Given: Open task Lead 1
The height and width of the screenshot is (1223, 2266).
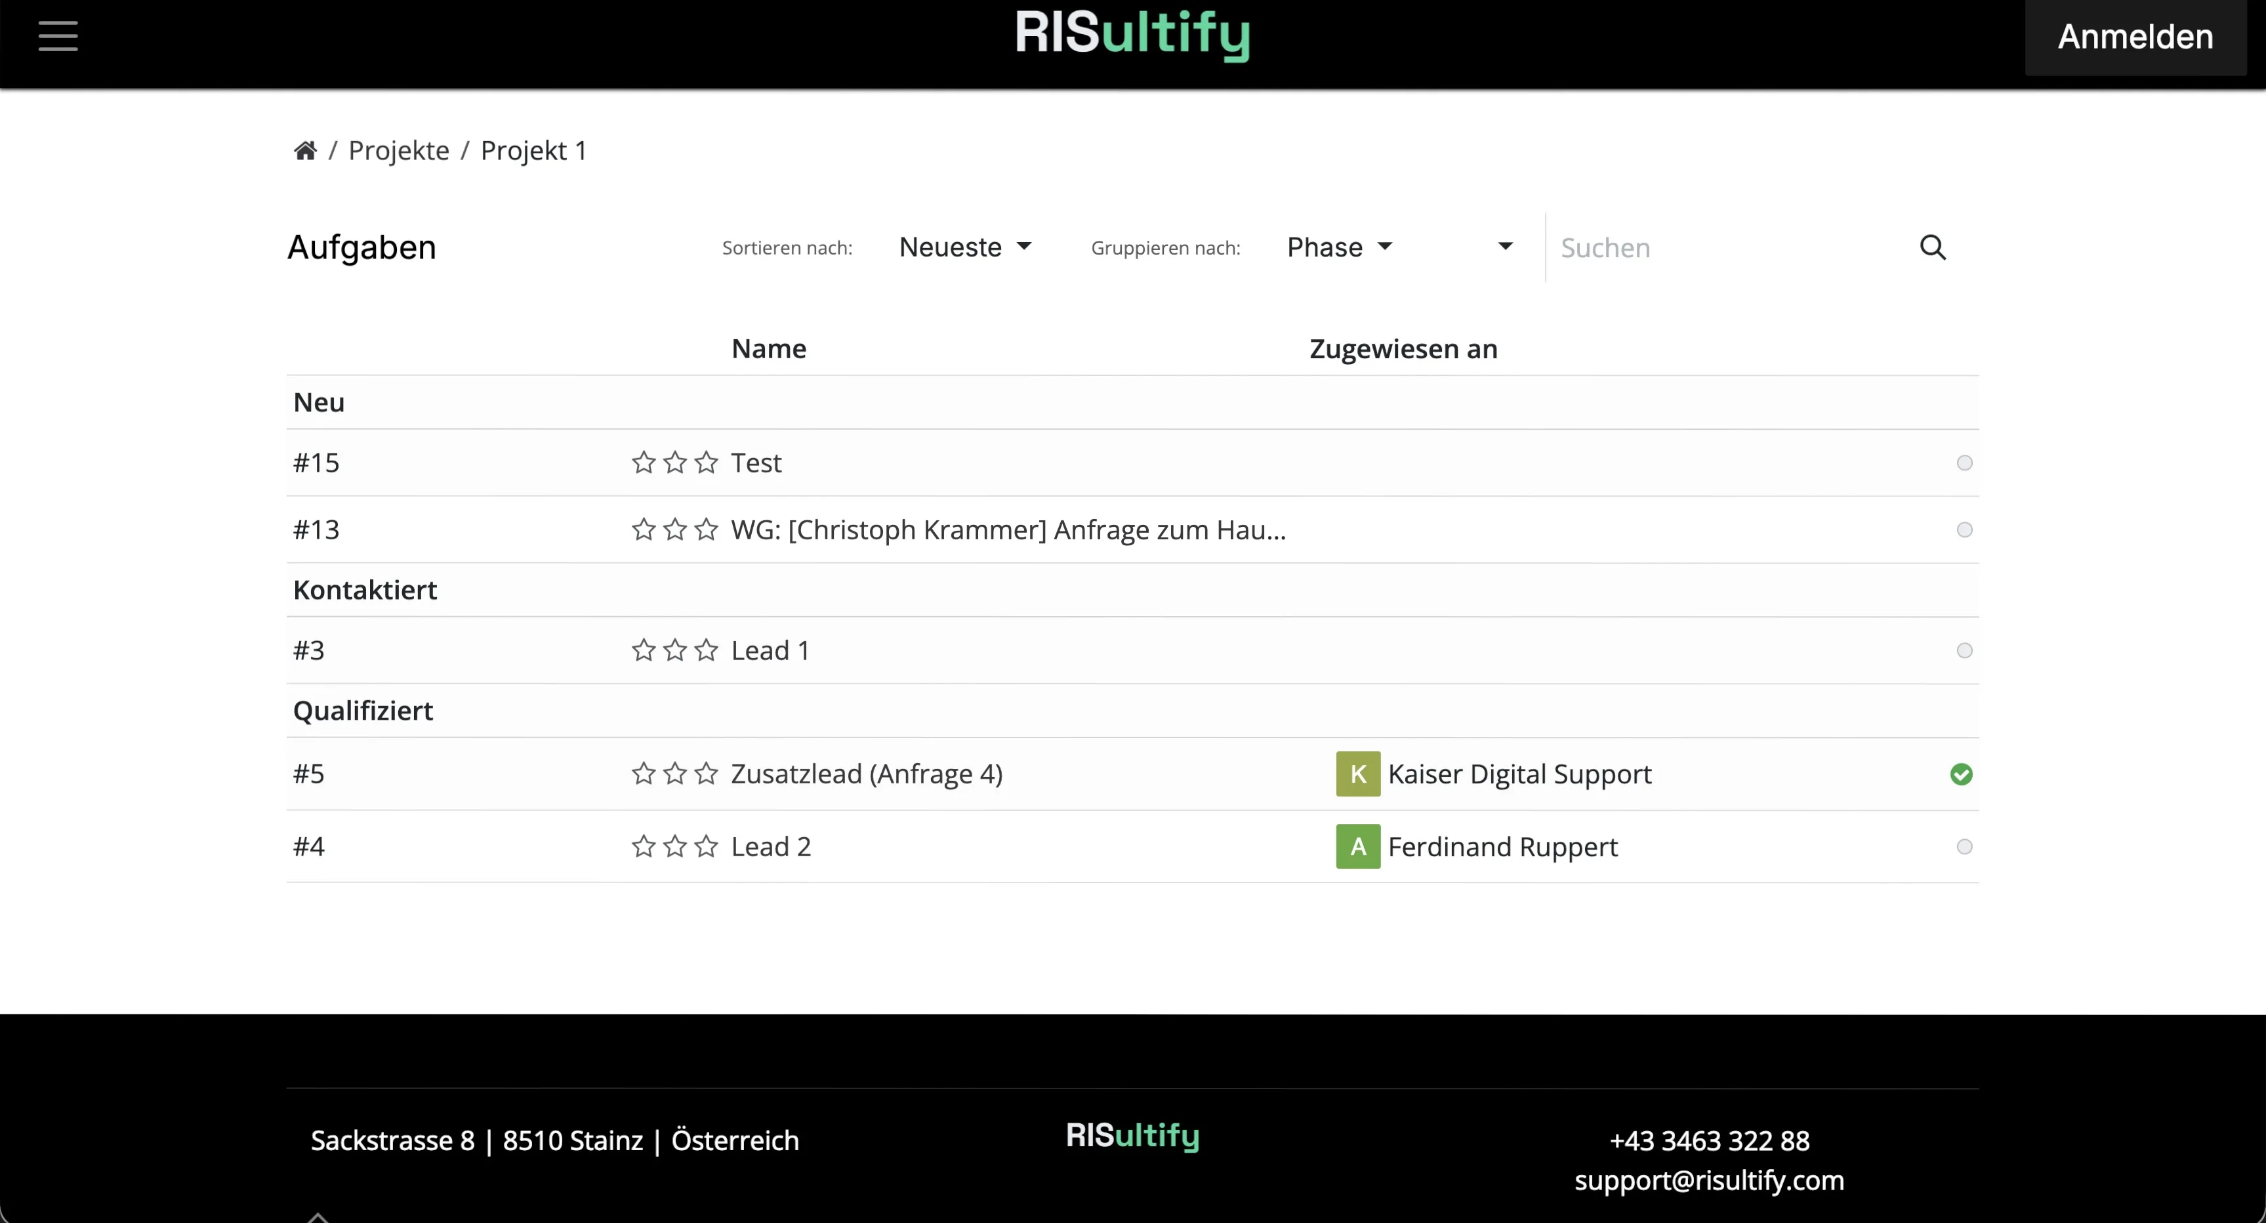Looking at the screenshot, I should [x=771, y=650].
